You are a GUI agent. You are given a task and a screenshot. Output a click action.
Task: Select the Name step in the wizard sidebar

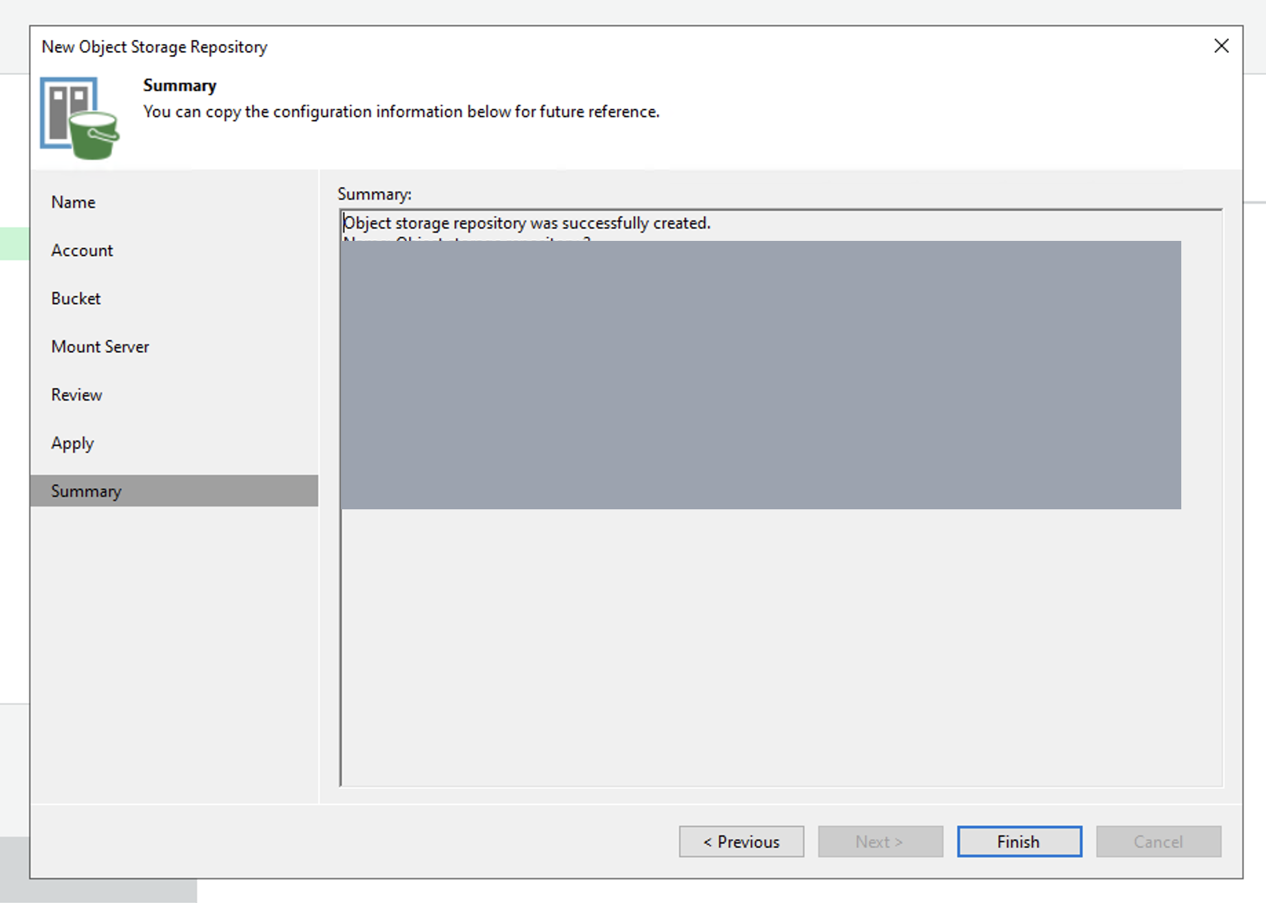pyautogui.click(x=73, y=202)
